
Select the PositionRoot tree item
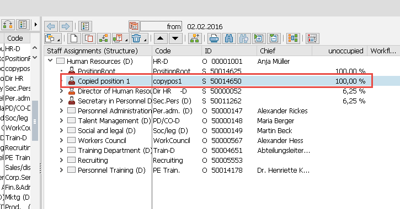[97, 71]
